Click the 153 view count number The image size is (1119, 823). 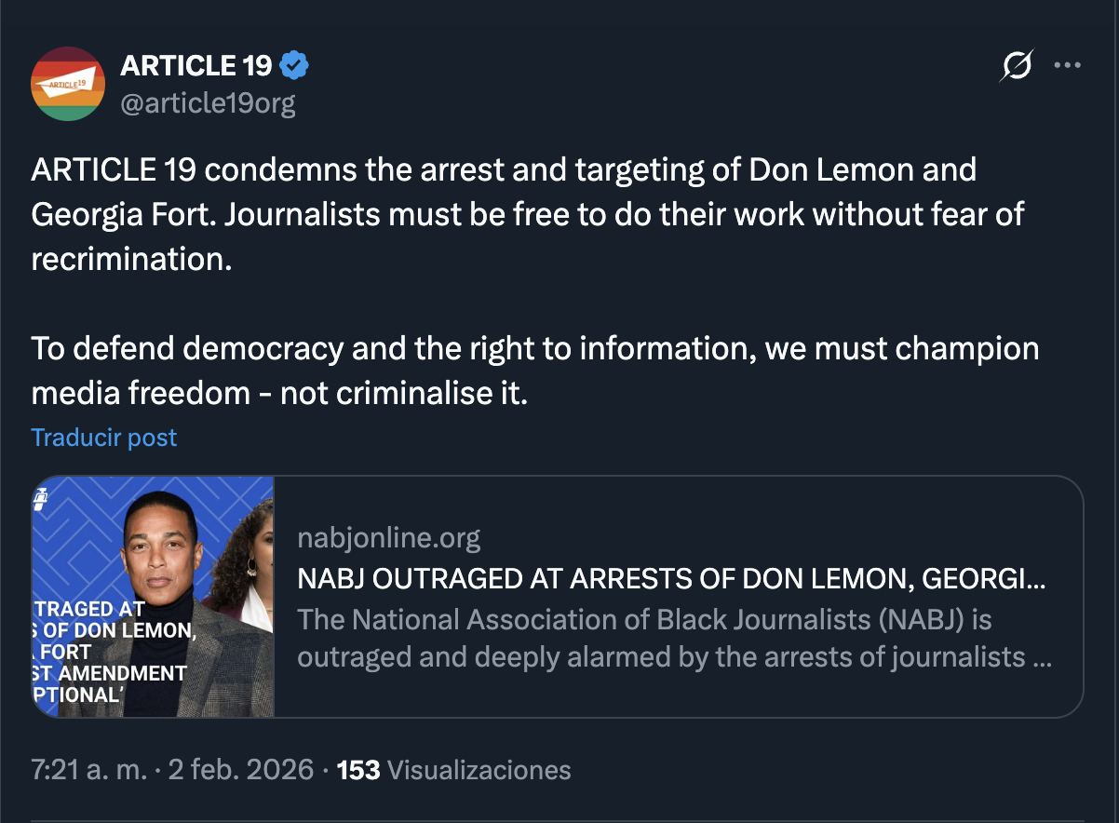click(x=358, y=770)
